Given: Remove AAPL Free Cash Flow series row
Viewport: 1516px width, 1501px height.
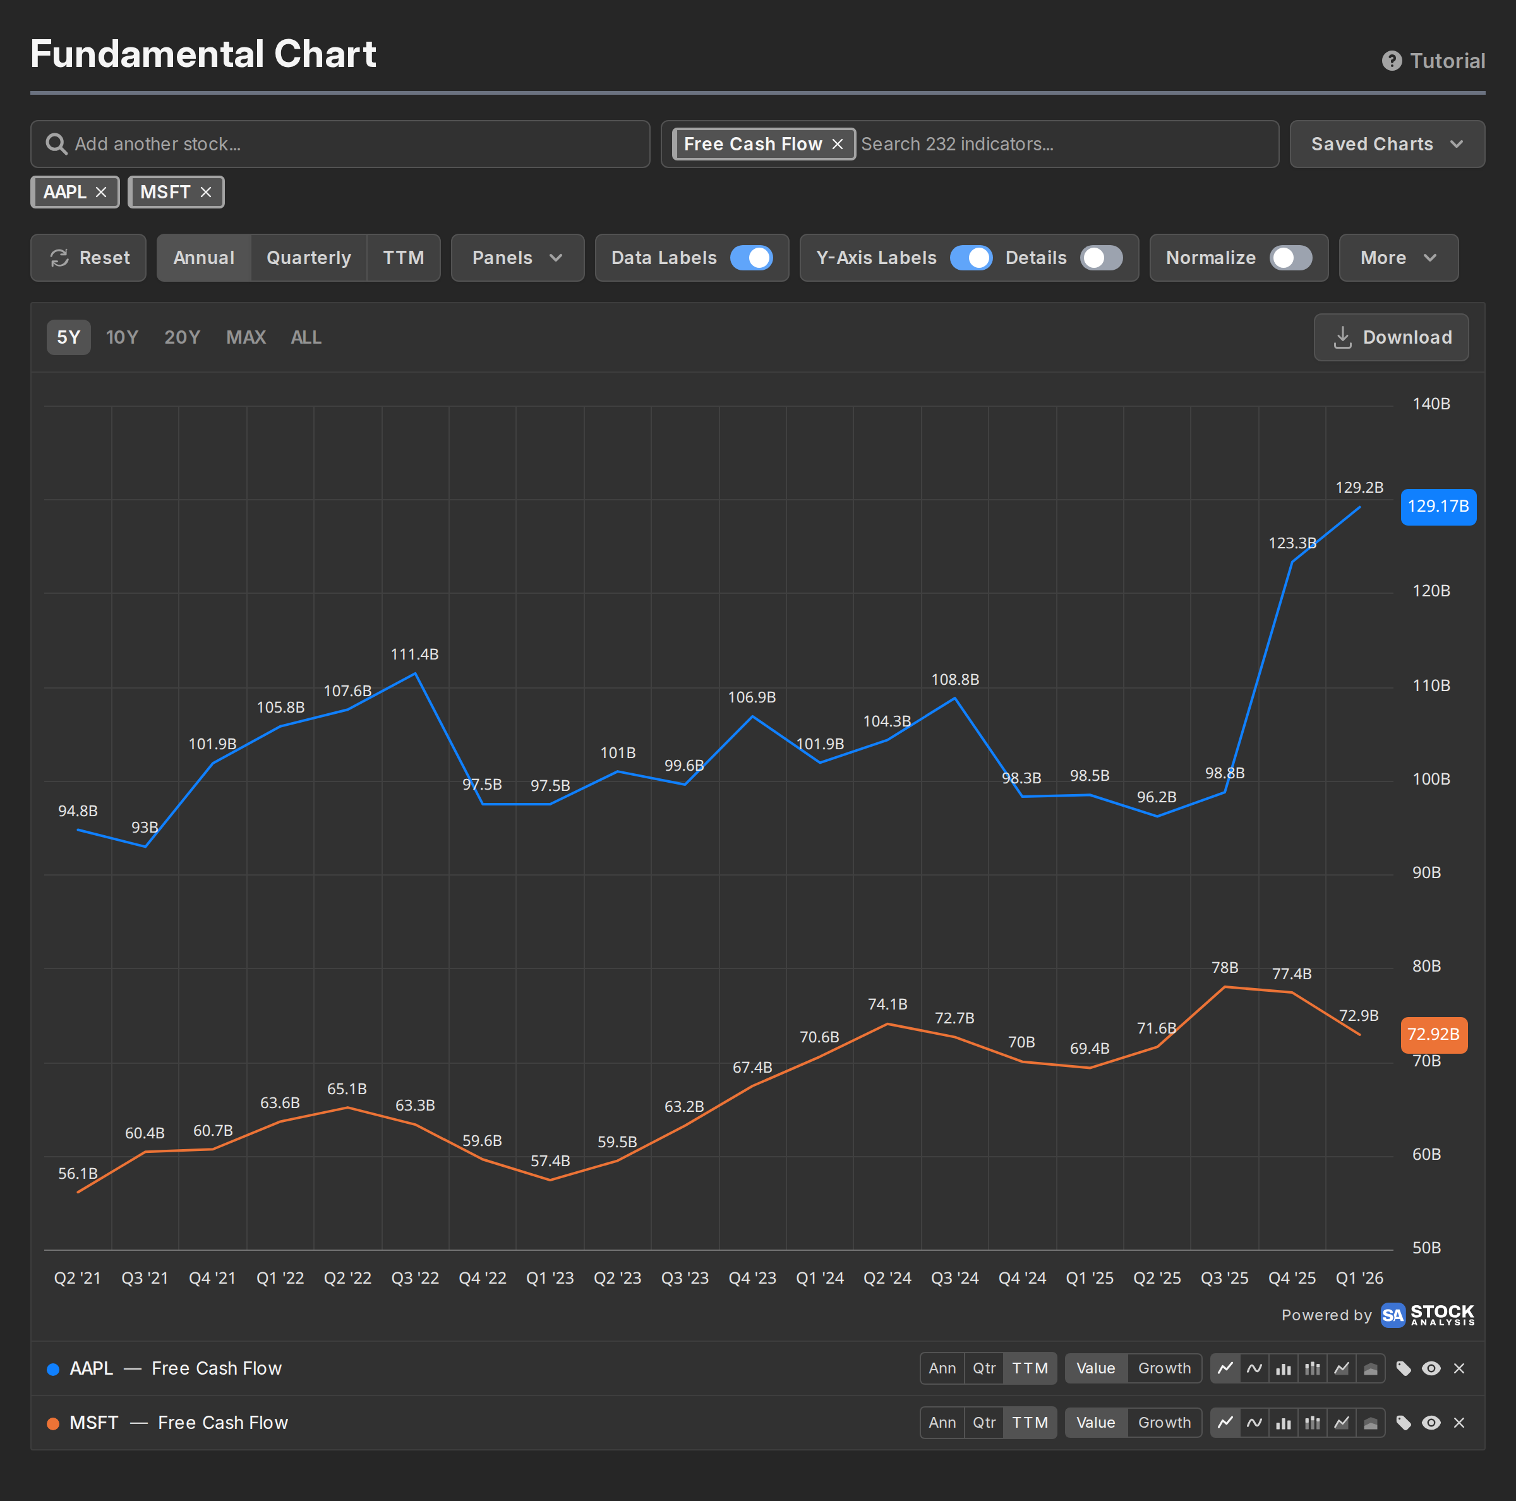Looking at the screenshot, I should point(1459,1368).
